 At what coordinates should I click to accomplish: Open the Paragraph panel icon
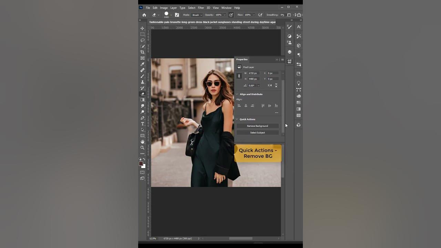299,55
